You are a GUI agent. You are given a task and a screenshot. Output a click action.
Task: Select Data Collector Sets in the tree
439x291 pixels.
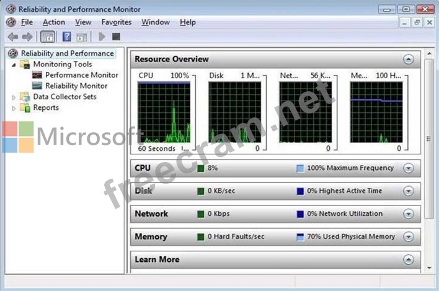64,97
